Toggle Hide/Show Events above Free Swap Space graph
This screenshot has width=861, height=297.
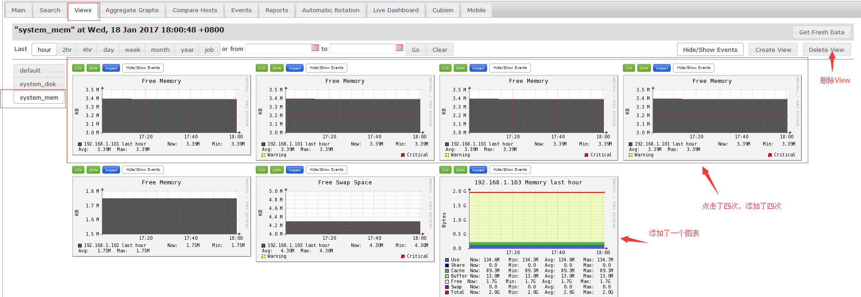[327, 170]
